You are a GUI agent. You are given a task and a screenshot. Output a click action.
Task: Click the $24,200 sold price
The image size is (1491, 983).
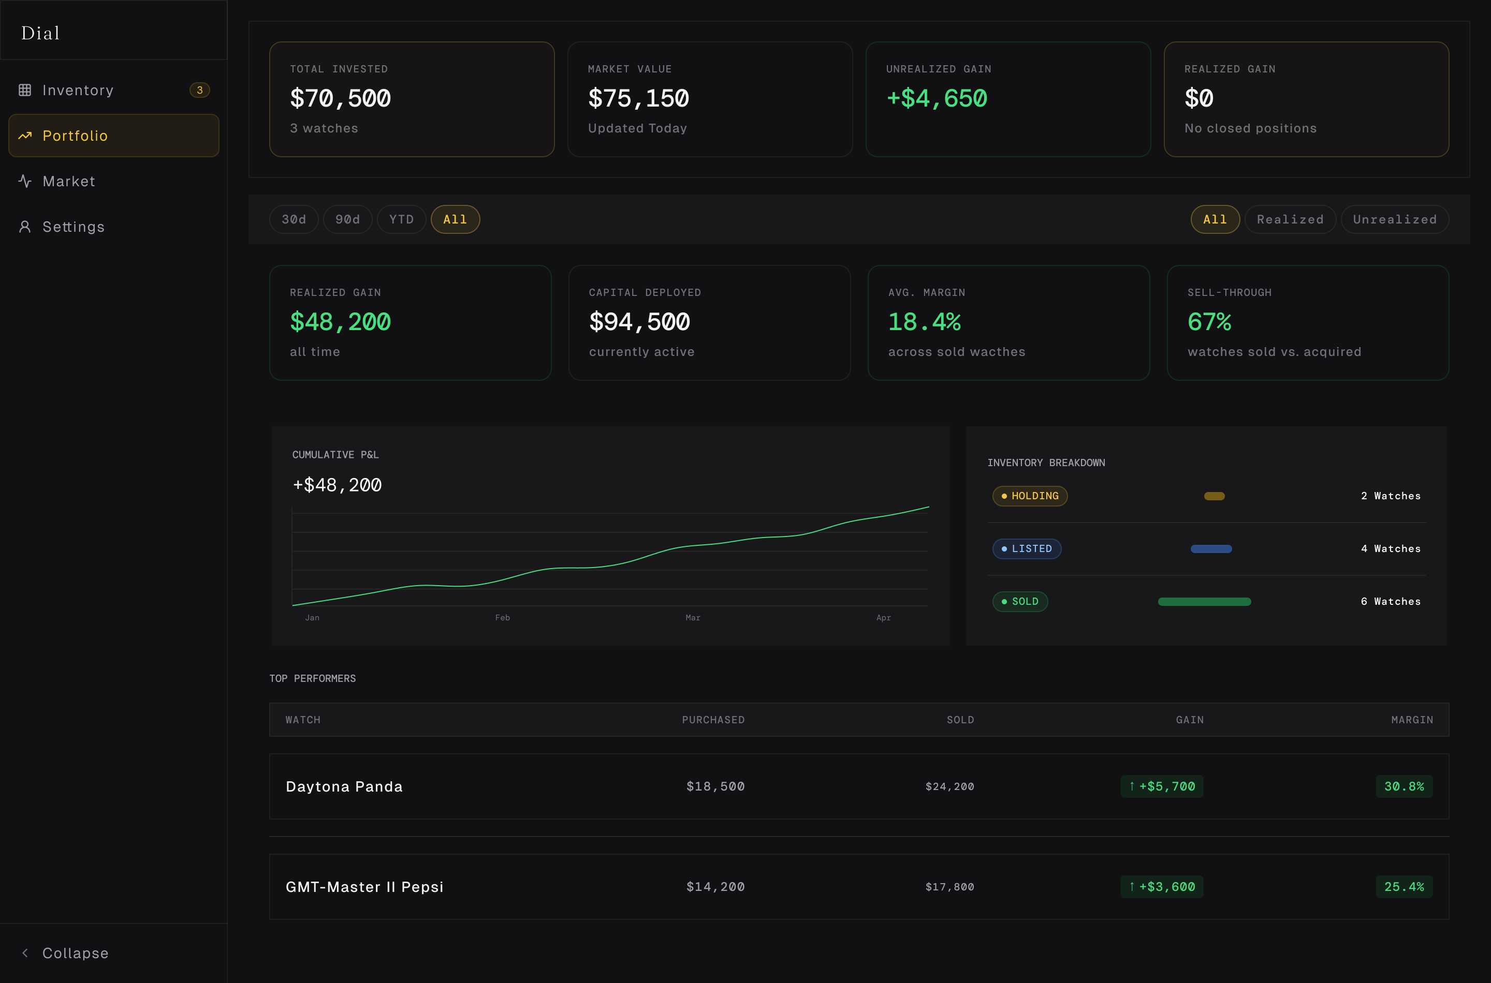[949, 786]
